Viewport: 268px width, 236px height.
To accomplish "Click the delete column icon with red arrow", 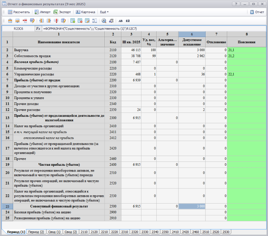I will [x=57, y=21].
